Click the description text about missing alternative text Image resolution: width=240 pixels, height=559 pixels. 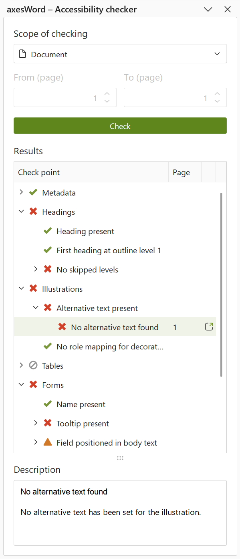coord(111,512)
